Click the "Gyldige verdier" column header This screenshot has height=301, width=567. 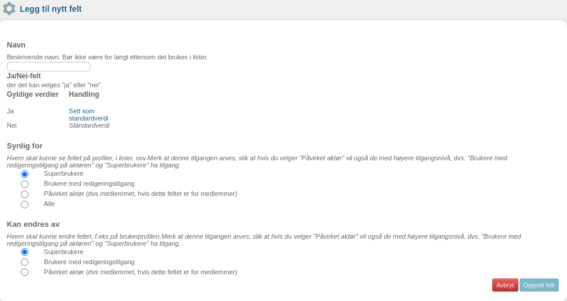pyautogui.click(x=33, y=94)
